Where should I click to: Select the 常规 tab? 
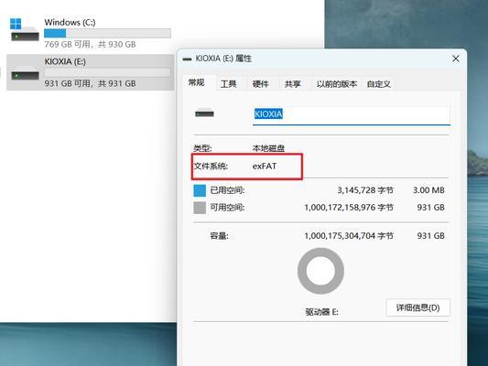pyautogui.click(x=197, y=82)
